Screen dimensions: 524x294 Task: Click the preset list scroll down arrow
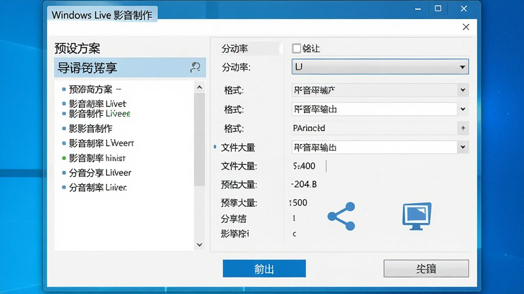coord(200,244)
